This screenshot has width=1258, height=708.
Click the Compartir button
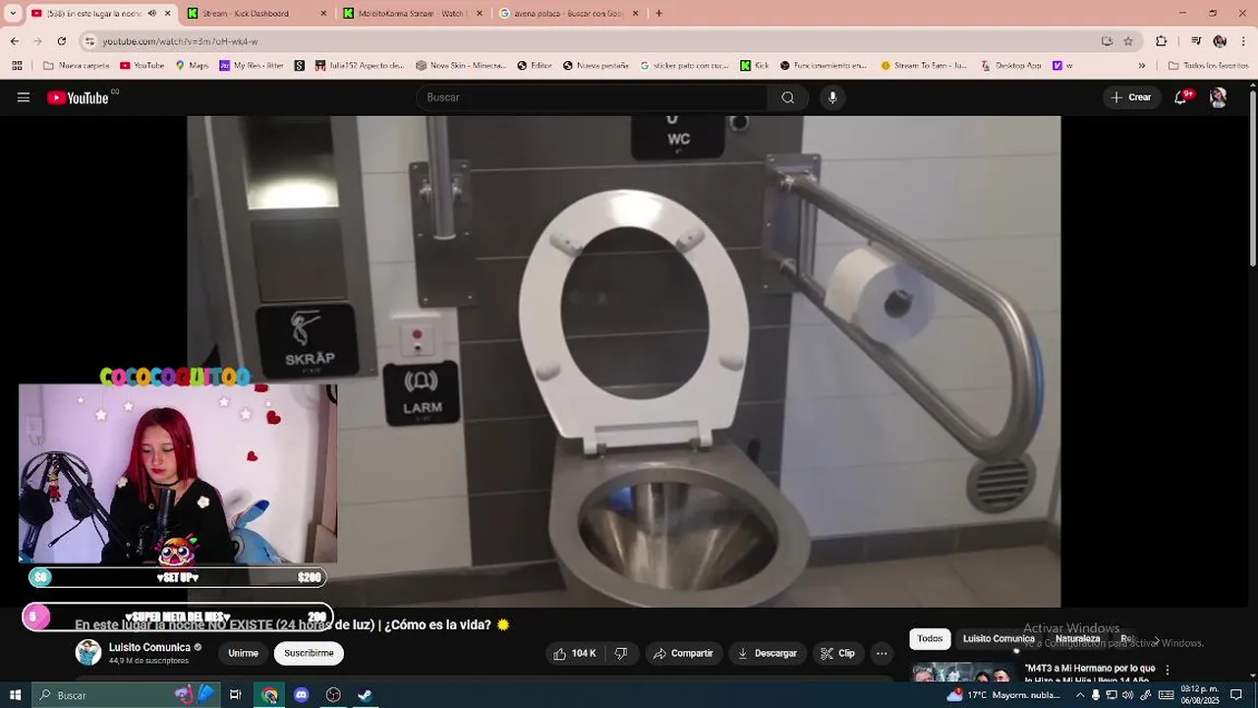pyautogui.click(x=683, y=653)
